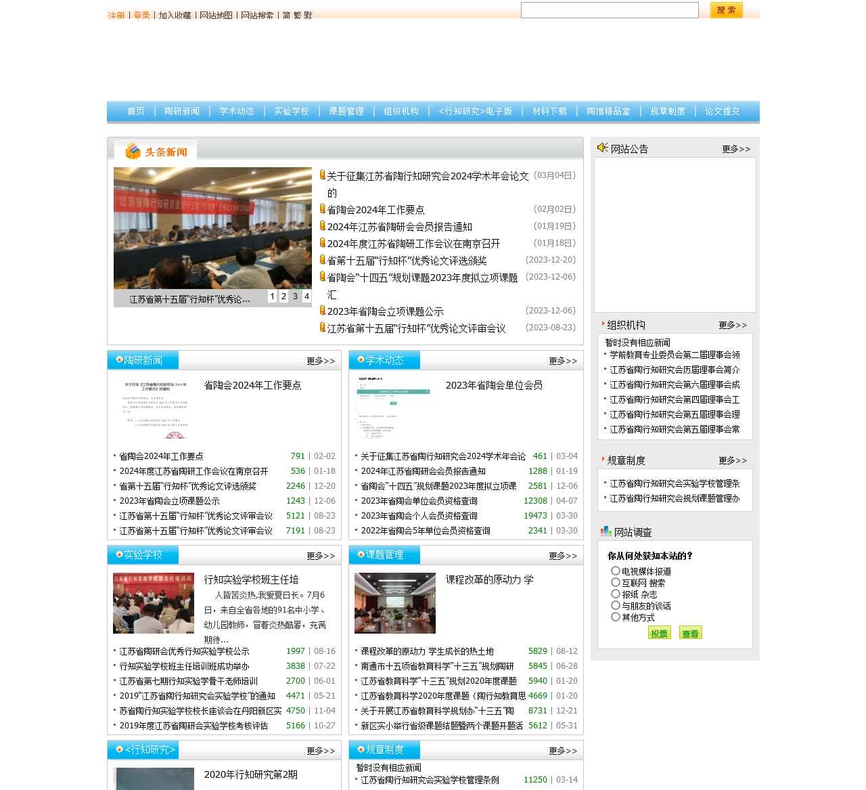
Task: Open 江苏省陶行知研究会历届理事会简介 sidebar link
Action: pos(675,370)
